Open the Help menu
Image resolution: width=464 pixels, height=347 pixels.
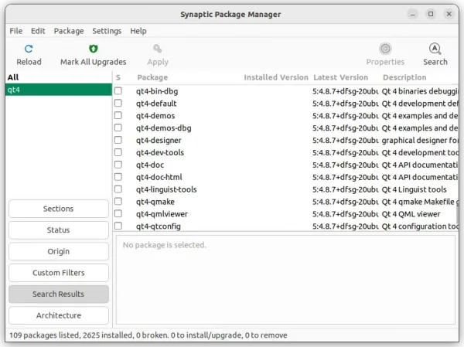[138, 31]
